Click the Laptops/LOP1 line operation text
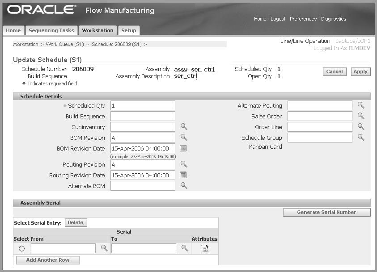Viewport: 377px width, 272px height. tap(353, 41)
